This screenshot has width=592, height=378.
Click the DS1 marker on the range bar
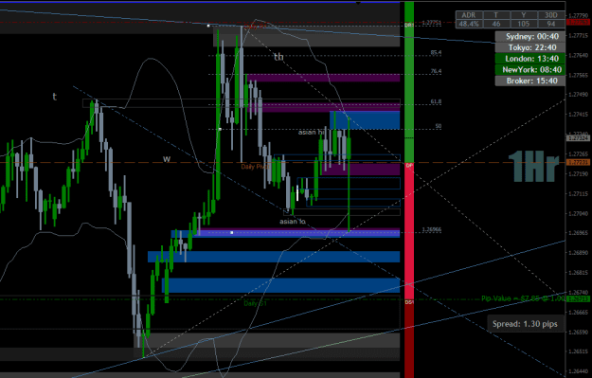coord(409,302)
